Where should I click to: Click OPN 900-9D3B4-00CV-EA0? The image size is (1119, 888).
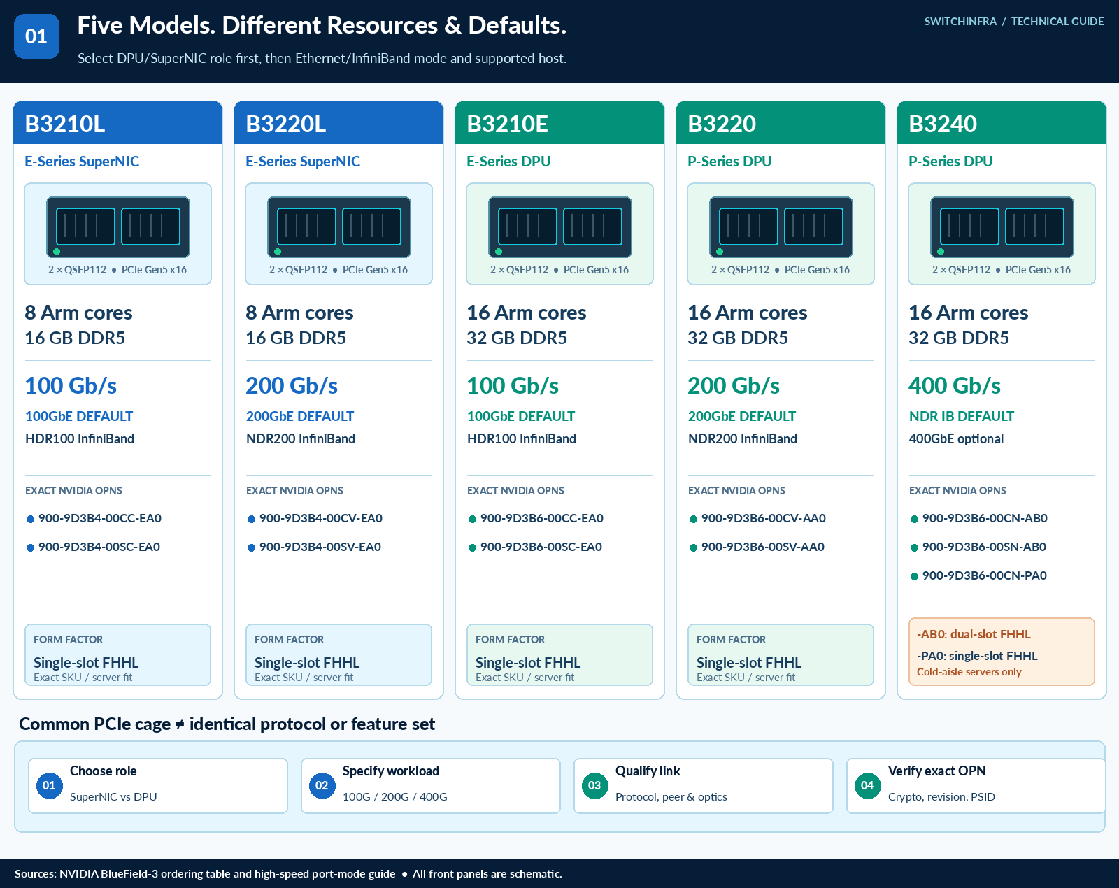[x=321, y=518]
